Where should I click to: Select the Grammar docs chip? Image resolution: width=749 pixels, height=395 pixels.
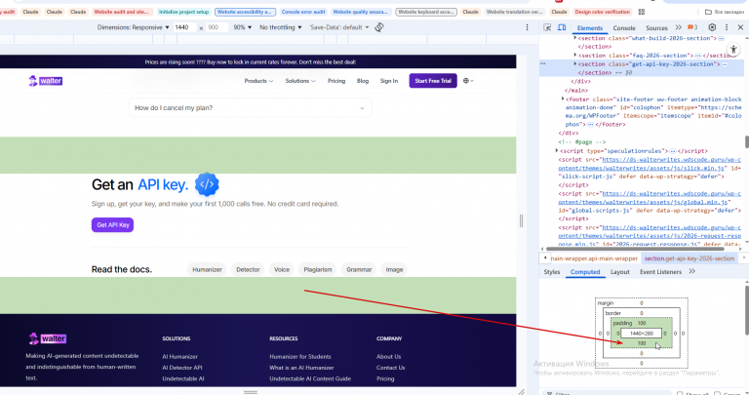pyautogui.click(x=359, y=269)
